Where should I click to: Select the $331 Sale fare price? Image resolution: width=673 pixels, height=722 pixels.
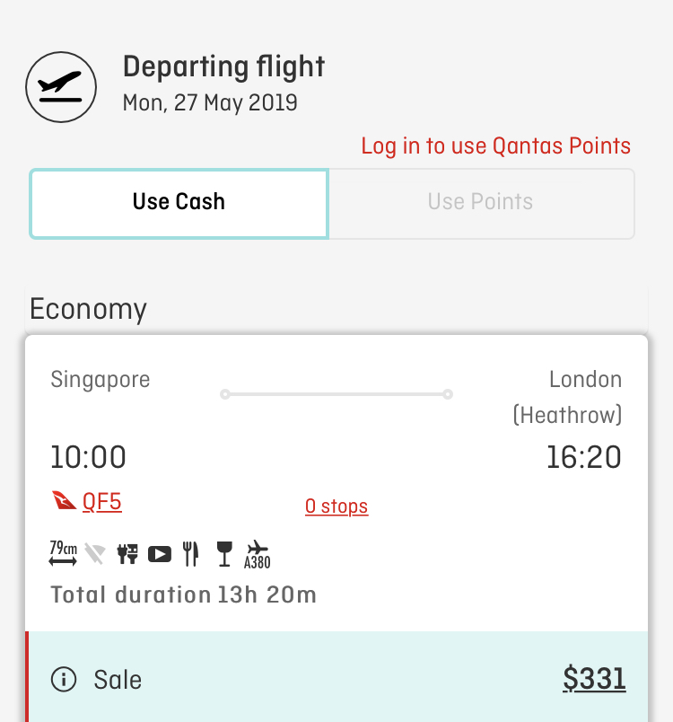[594, 679]
